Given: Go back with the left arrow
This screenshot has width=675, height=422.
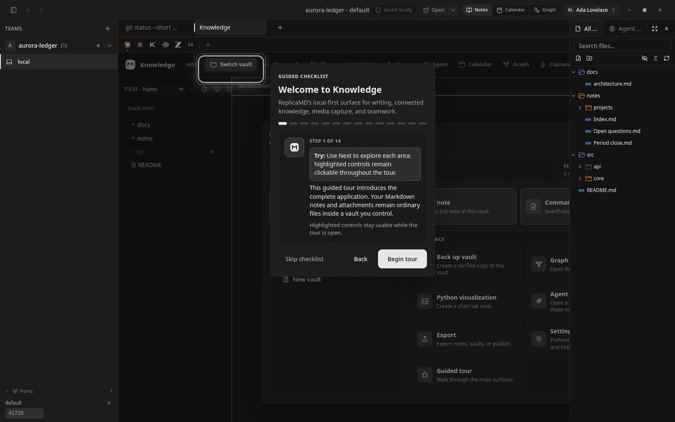Looking at the screenshot, I should click(29, 10).
